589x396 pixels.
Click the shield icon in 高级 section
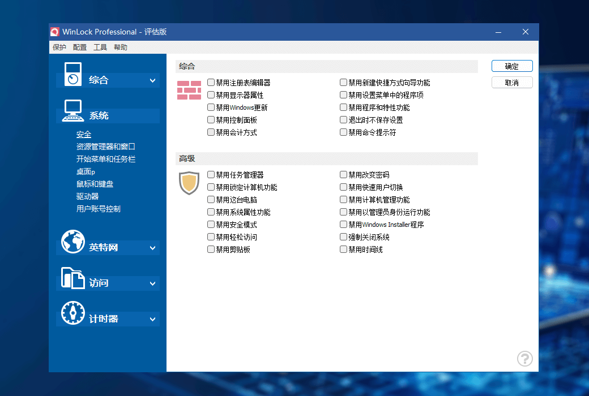click(189, 183)
